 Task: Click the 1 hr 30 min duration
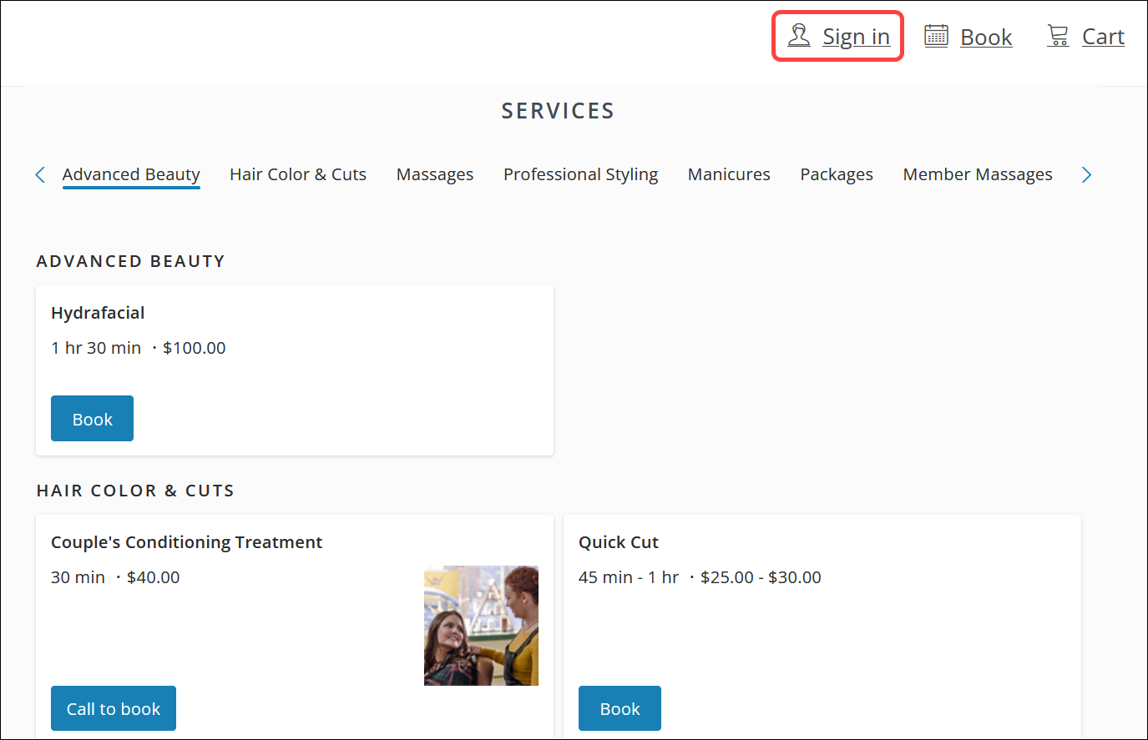[x=96, y=348]
